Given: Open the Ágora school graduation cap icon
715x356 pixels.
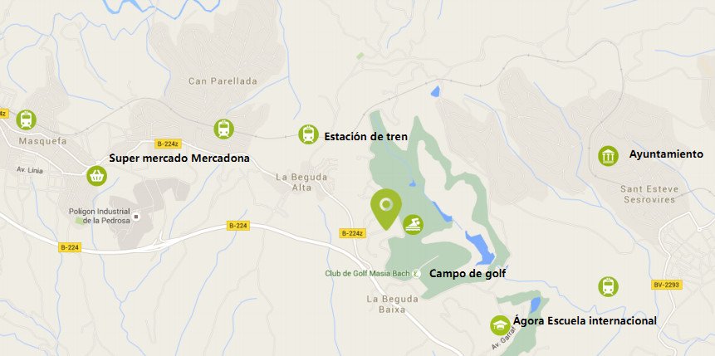Looking at the screenshot, I should (x=500, y=325).
